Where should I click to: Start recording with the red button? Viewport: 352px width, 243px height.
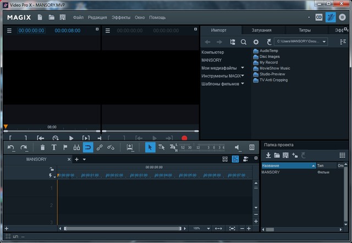[184, 138]
